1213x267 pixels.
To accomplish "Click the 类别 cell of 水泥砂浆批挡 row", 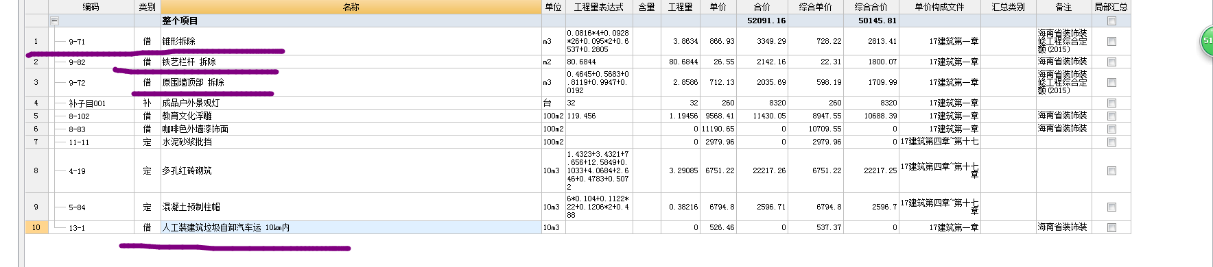I will (147, 142).
